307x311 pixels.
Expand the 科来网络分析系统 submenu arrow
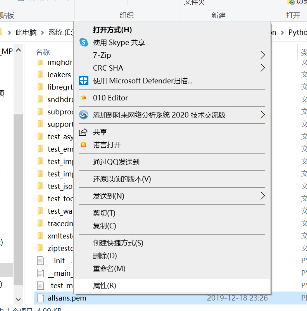tap(262, 115)
